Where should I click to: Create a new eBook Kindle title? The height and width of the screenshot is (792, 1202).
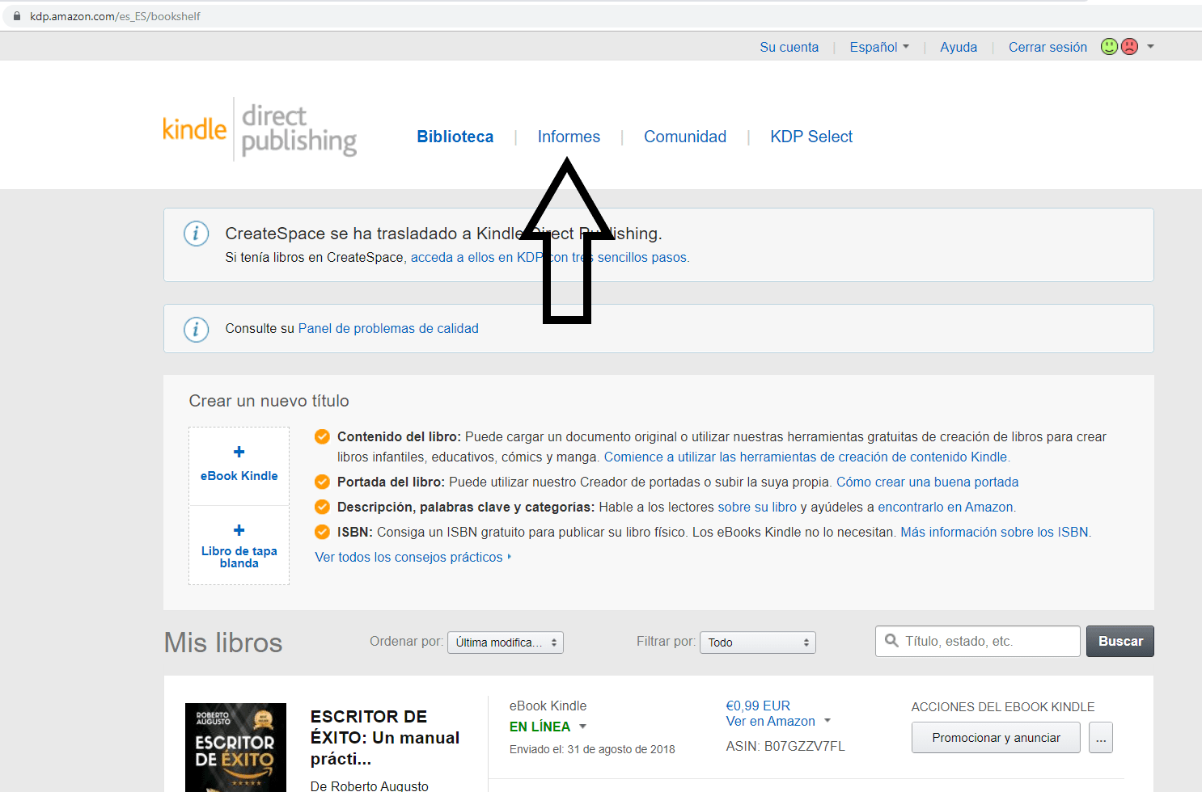239,466
